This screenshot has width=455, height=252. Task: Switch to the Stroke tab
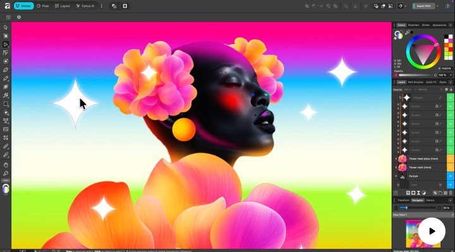426,25
